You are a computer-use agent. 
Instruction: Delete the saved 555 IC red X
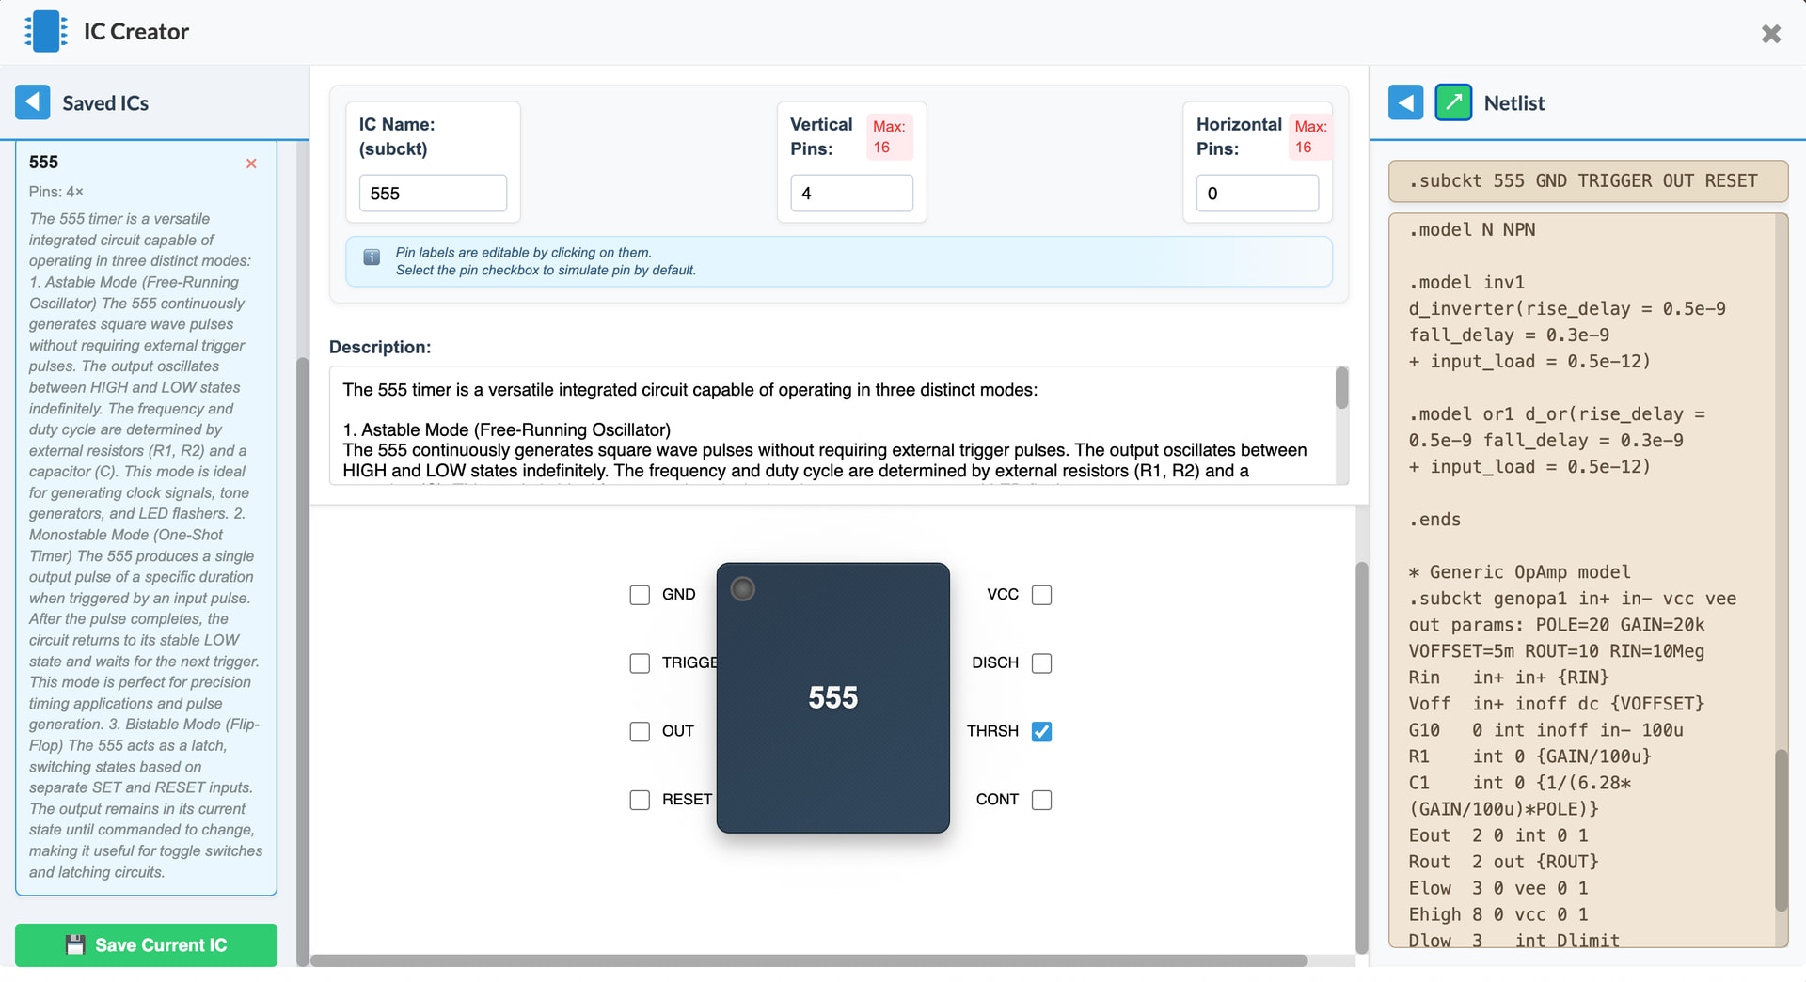[x=251, y=164]
